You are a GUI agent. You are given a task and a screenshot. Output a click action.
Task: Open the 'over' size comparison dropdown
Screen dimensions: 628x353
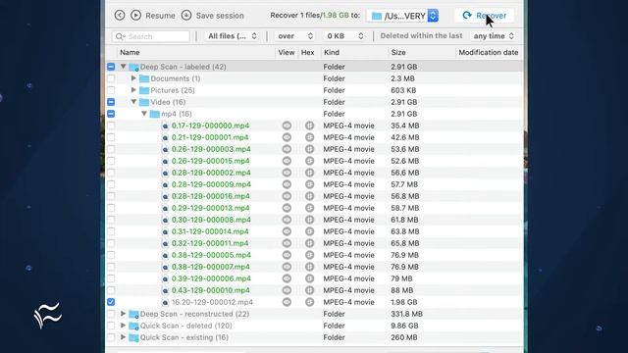click(294, 36)
